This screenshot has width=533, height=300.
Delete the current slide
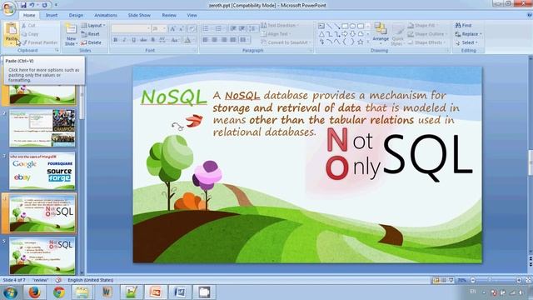coord(92,42)
